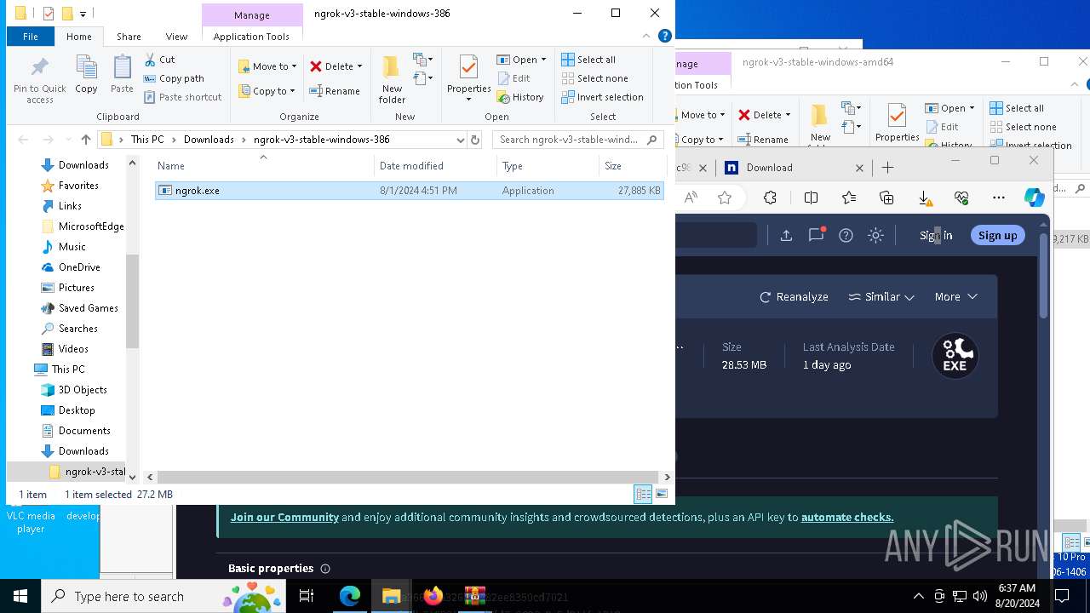
Task: Click Pin to Quick access icon
Action: (x=40, y=80)
